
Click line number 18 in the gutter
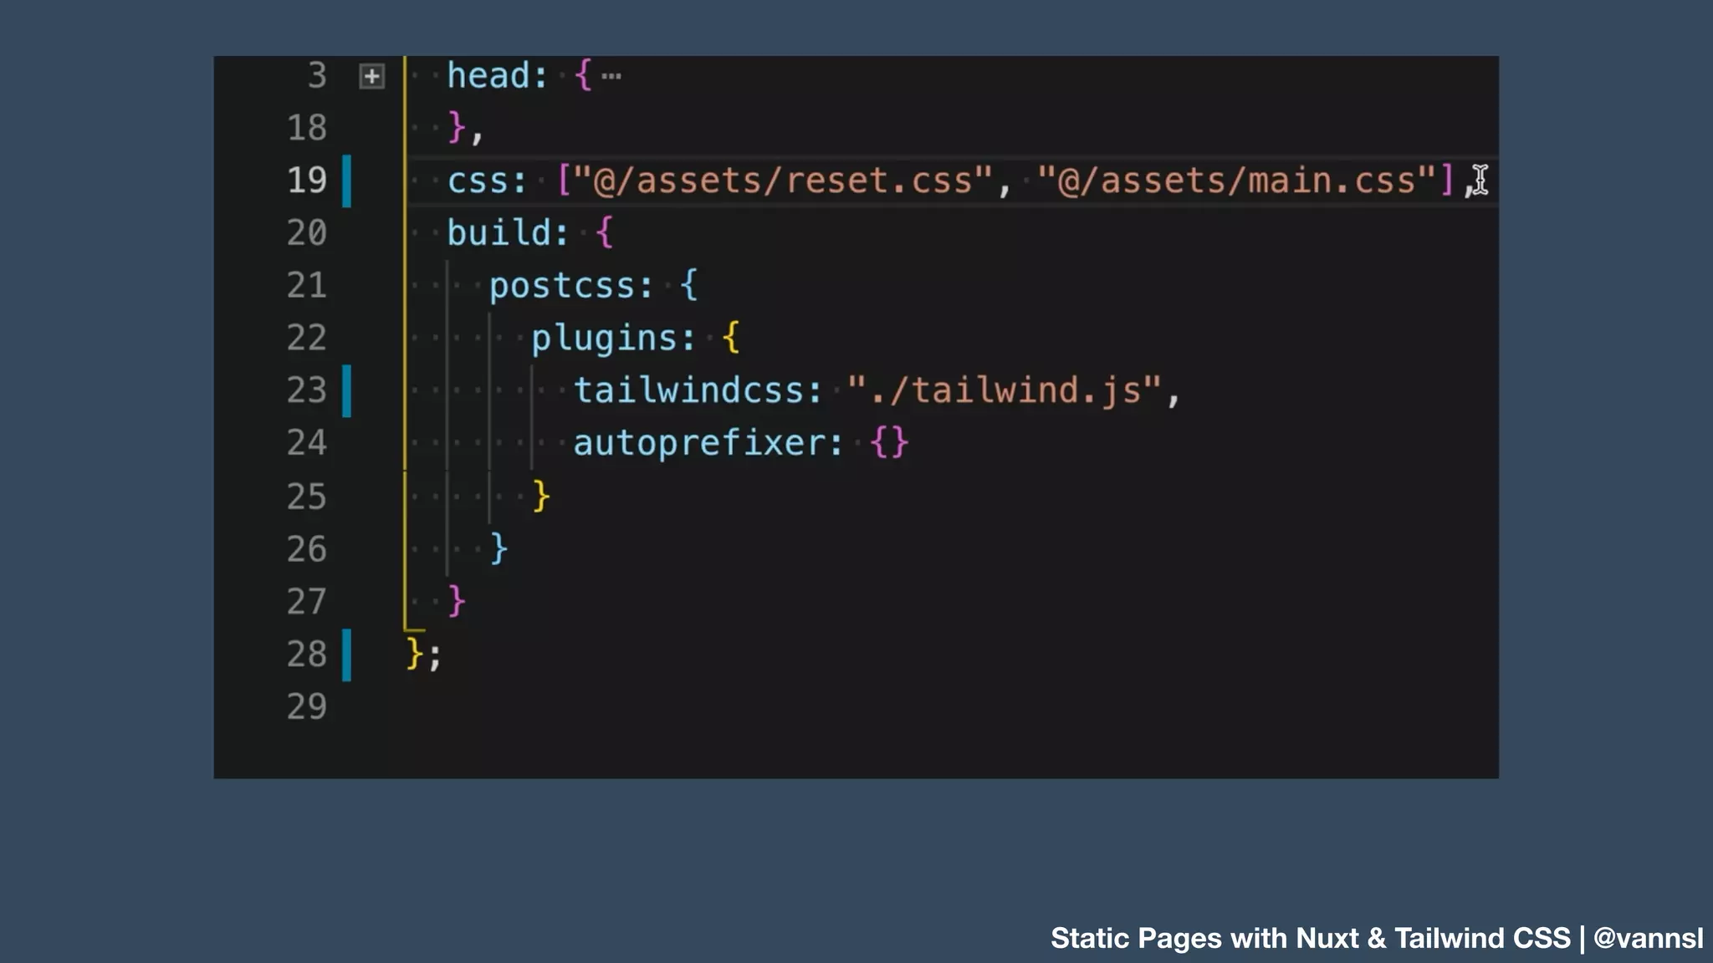tap(306, 128)
